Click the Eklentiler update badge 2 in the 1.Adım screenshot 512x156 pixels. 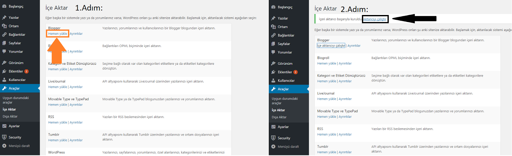click(x=27, y=71)
